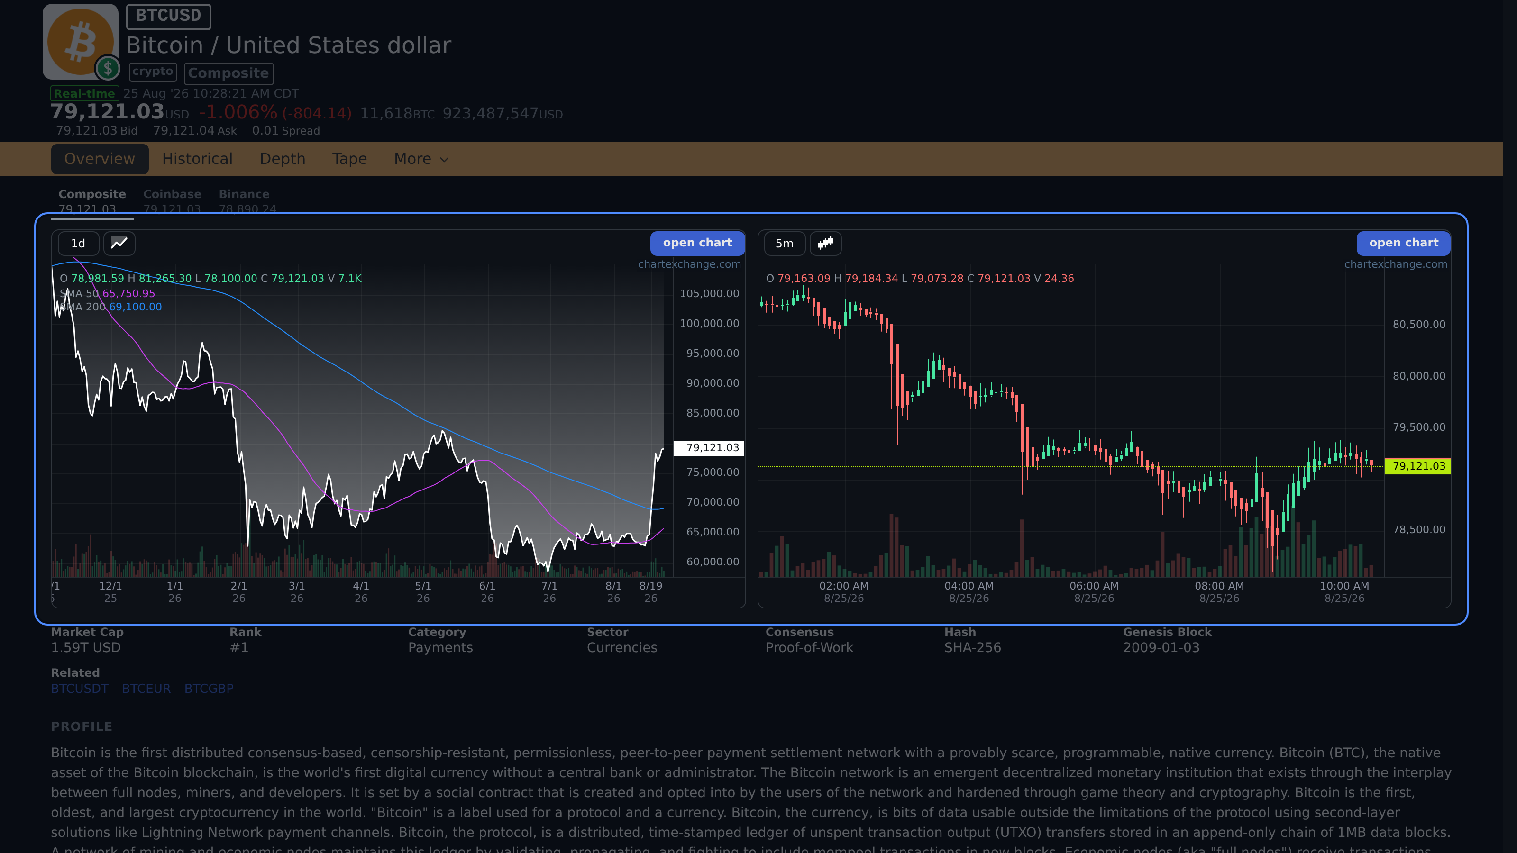Click the Bitcoin logo icon
The image size is (1517, 853).
pos(81,41)
